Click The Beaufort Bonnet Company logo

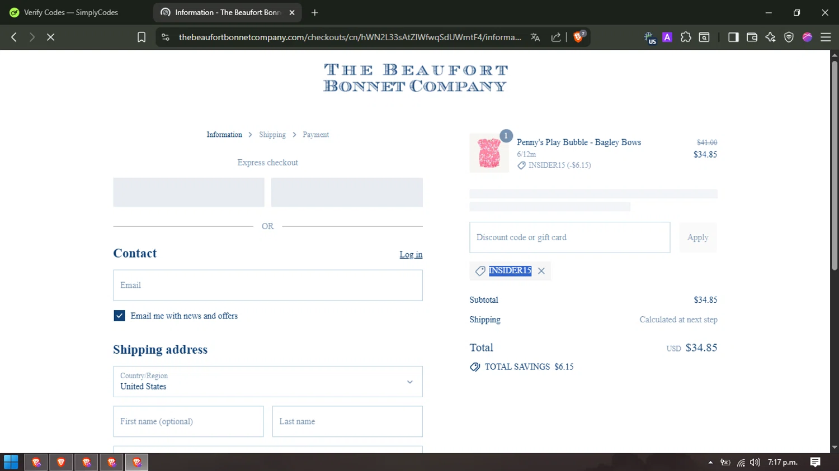tap(416, 78)
